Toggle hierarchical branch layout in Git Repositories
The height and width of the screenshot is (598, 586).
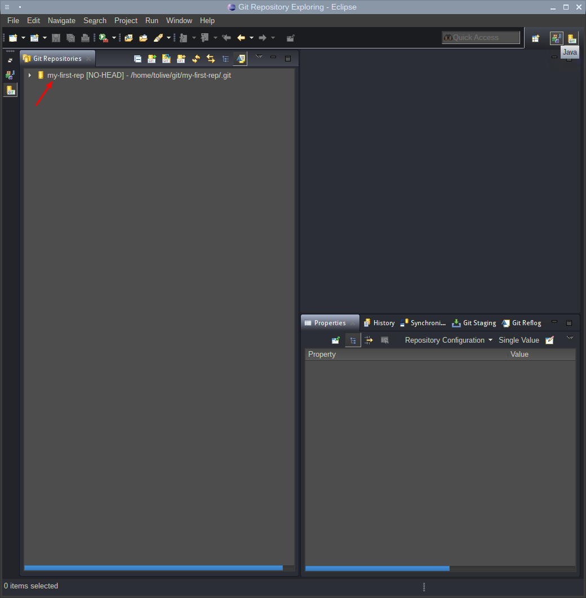(225, 59)
